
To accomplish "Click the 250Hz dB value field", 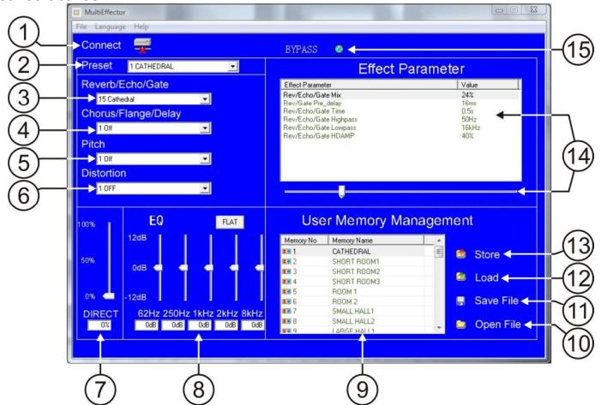I will (x=173, y=325).
